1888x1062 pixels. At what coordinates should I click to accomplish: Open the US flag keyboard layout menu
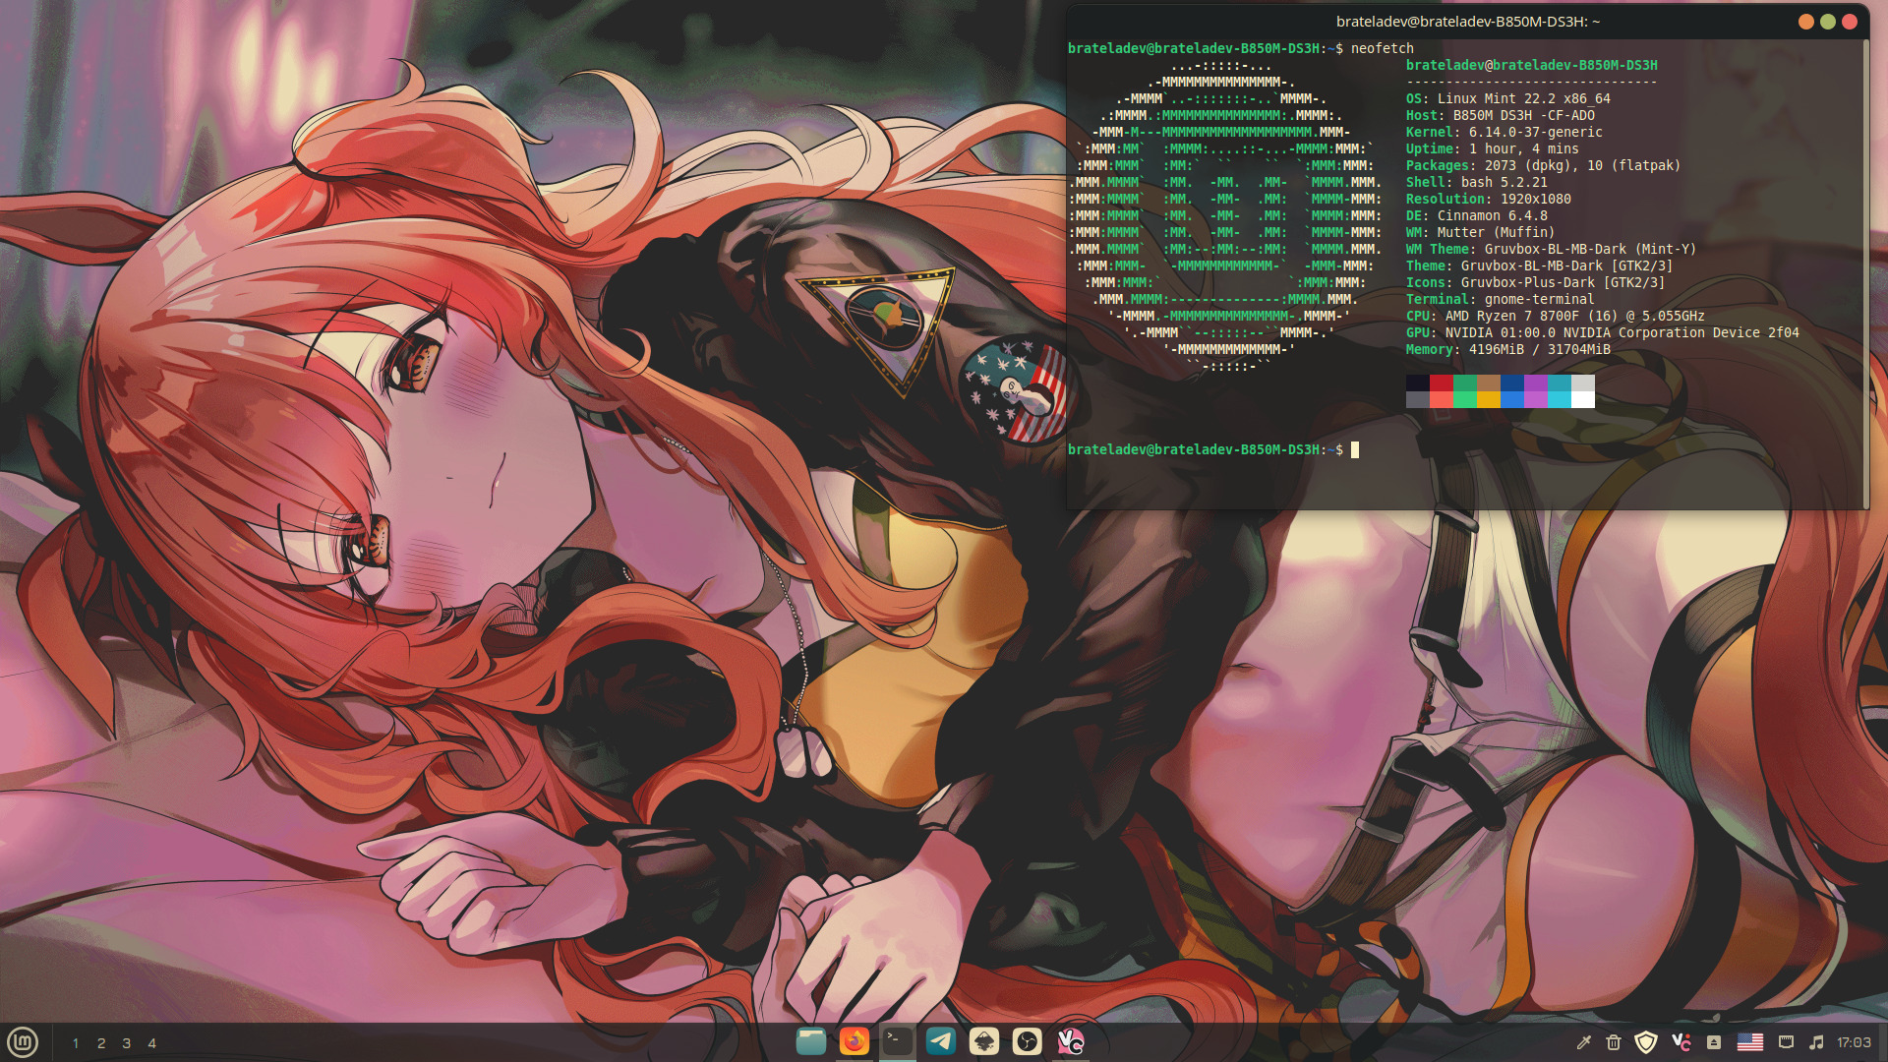[1750, 1042]
